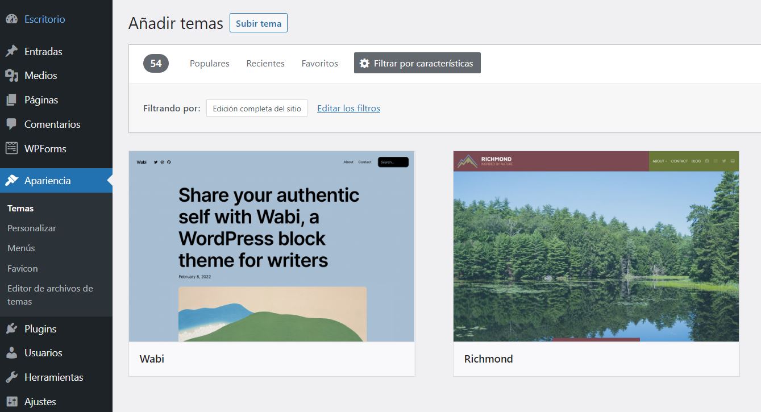761x412 pixels.
Task: Click the Escritorio dashboard icon
Action: (11, 19)
